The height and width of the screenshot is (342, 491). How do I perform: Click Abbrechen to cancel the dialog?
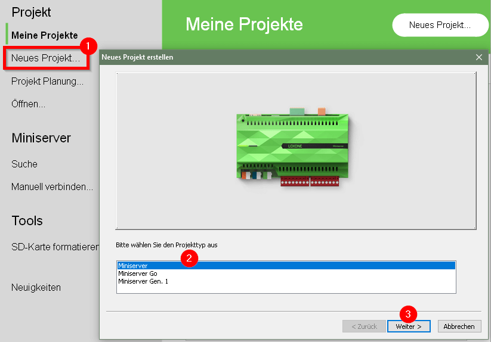[x=459, y=327]
